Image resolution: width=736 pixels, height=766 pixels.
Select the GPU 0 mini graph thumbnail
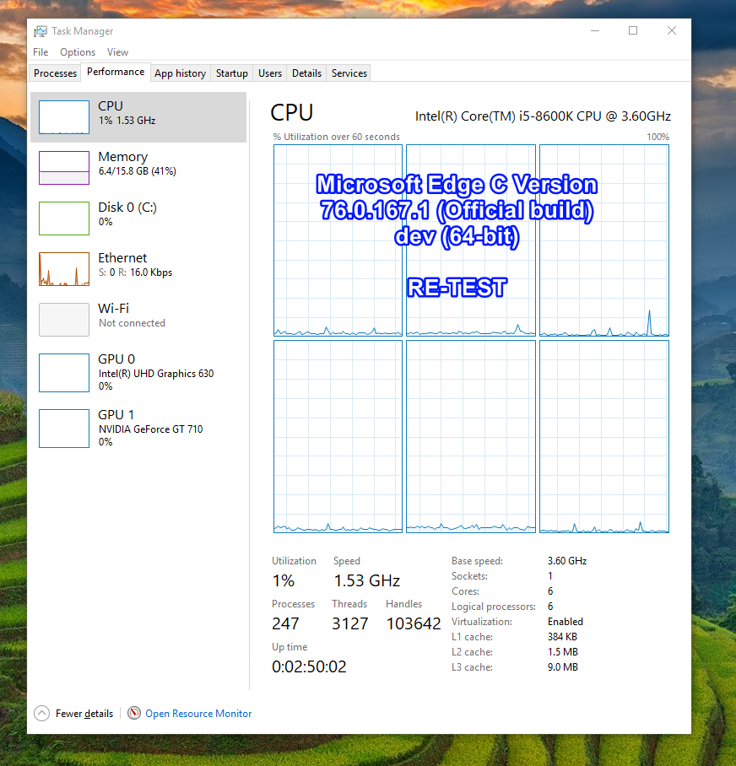(64, 373)
